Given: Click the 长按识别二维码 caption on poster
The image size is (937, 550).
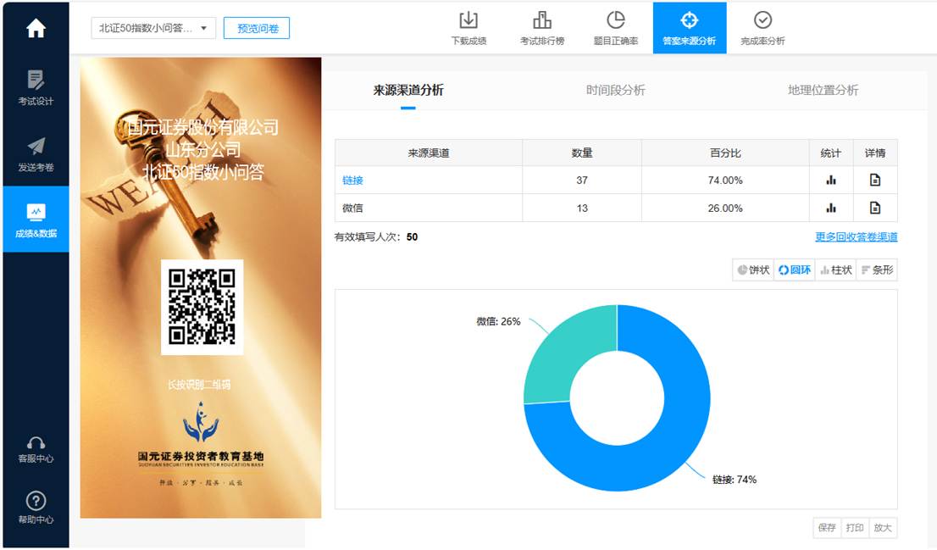Looking at the screenshot, I should pos(199,385).
